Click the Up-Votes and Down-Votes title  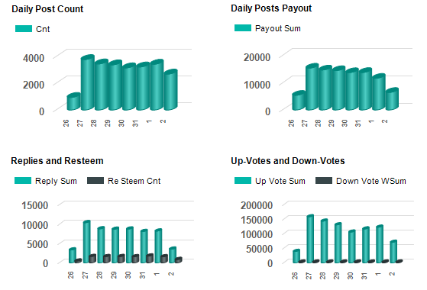point(288,161)
